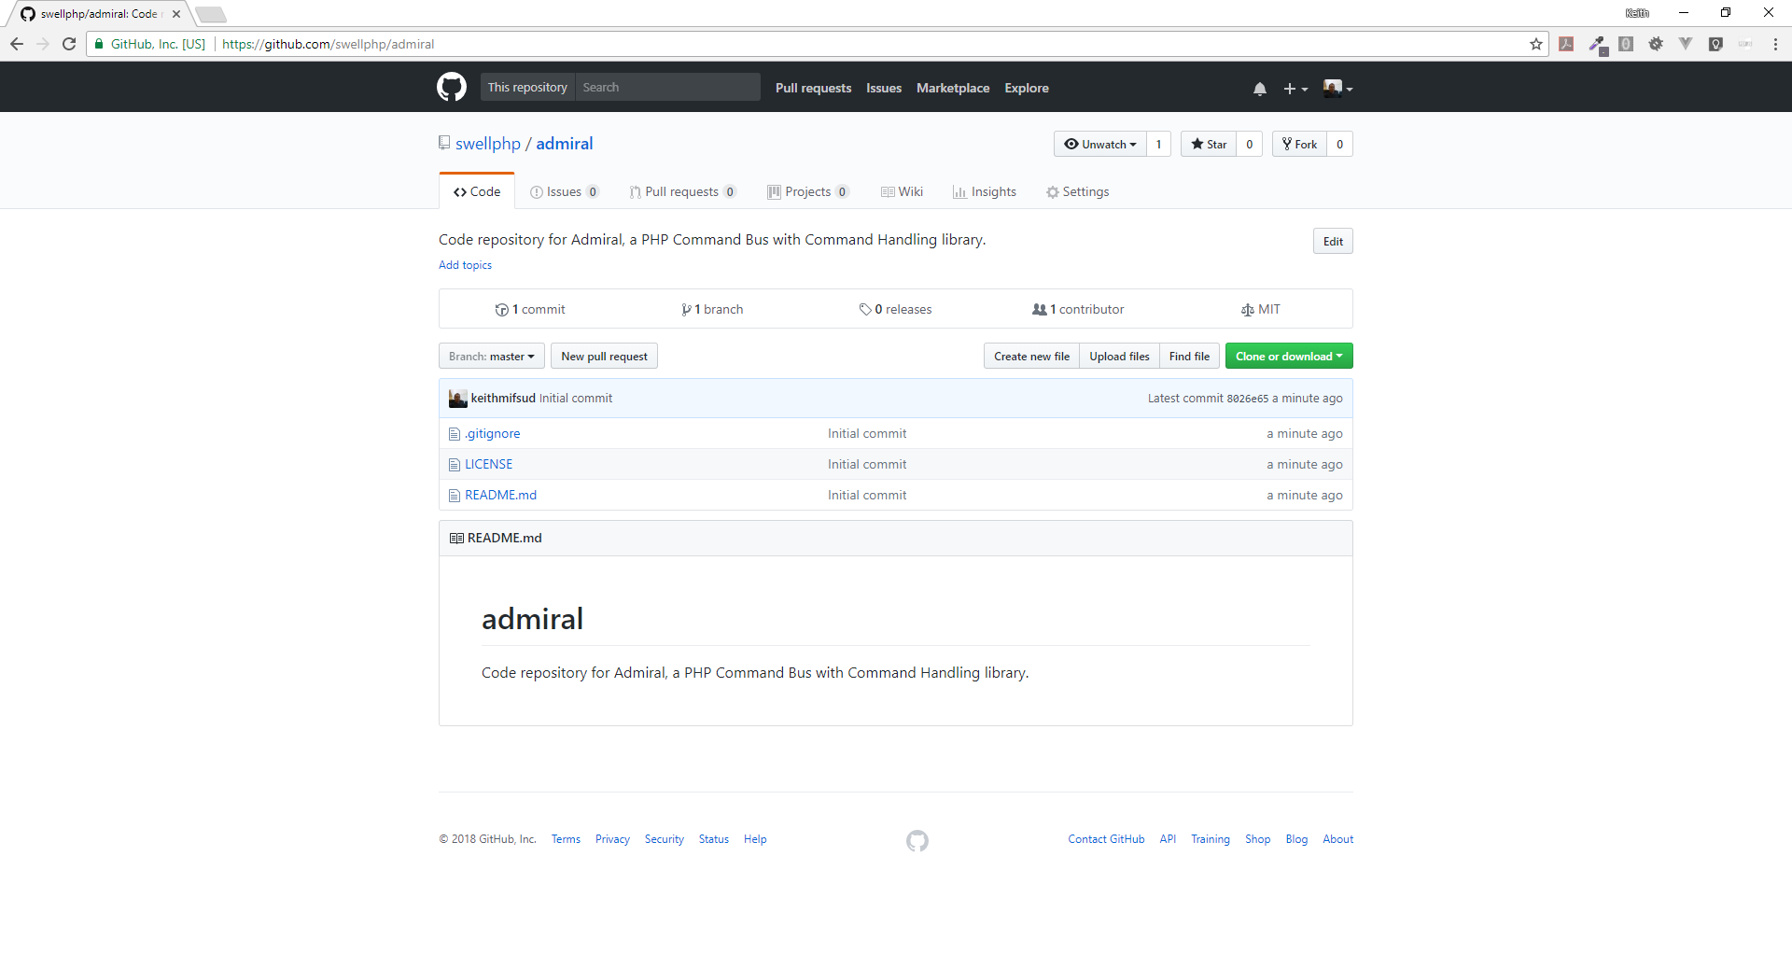The image size is (1792, 968).
Task: Open Issues in the top navigation
Action: point(884,88)
